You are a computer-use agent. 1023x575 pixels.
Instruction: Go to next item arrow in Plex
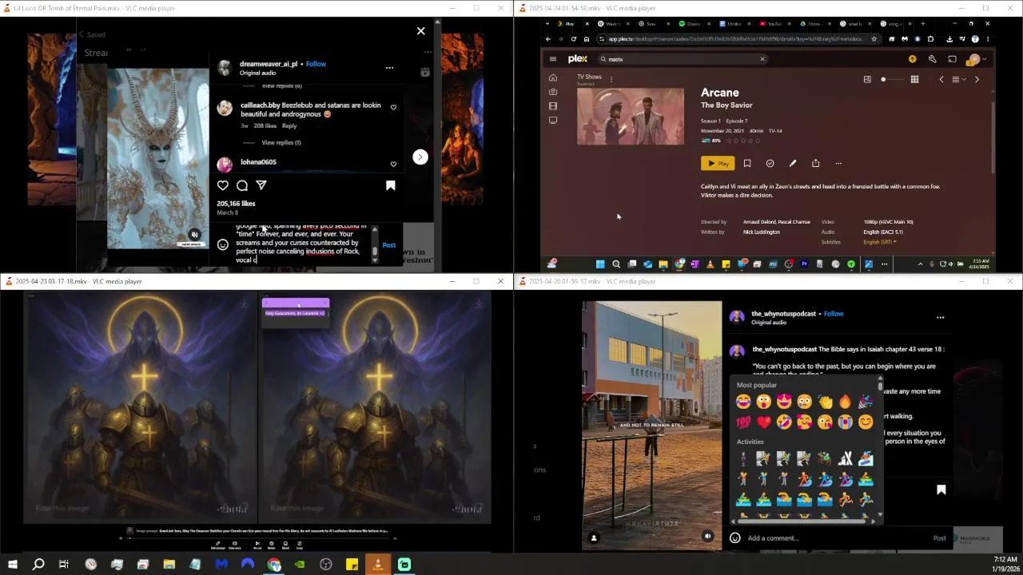tap(977, 79)
